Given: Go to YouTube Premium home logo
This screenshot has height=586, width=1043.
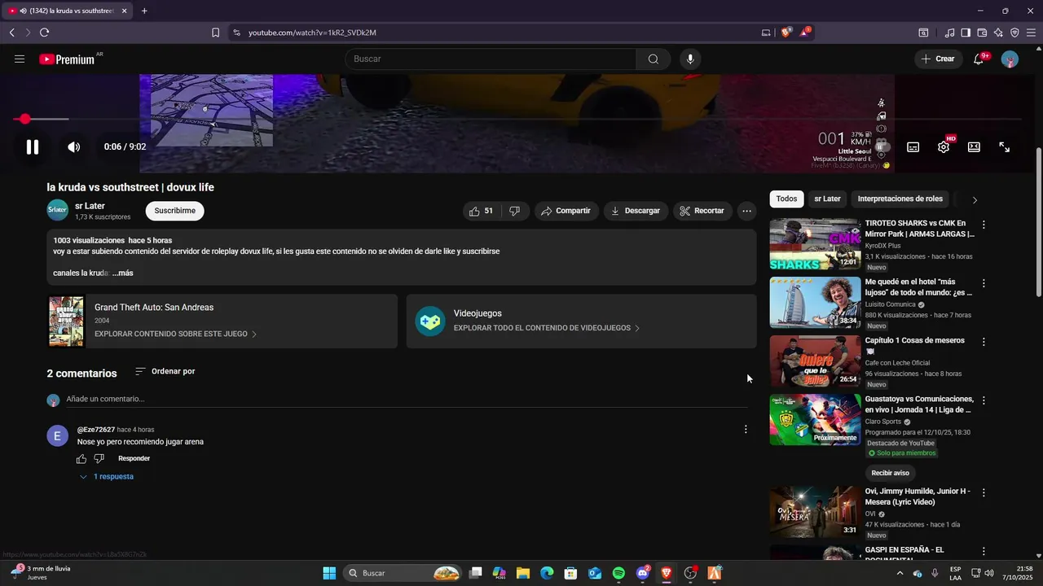Looking at the screenshot, I should 67,59.
